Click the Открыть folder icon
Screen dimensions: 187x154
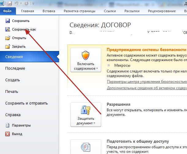tap(8, 38)
